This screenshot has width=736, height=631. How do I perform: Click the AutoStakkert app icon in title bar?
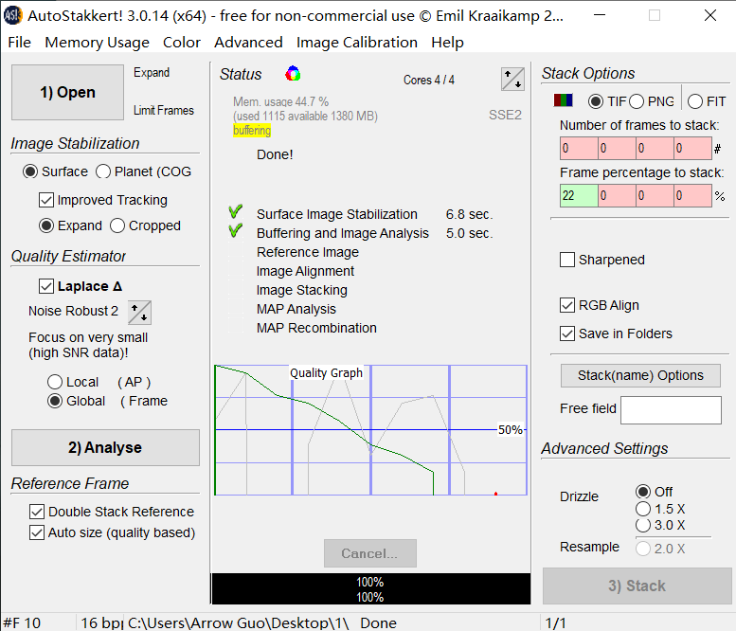(13, 15)
